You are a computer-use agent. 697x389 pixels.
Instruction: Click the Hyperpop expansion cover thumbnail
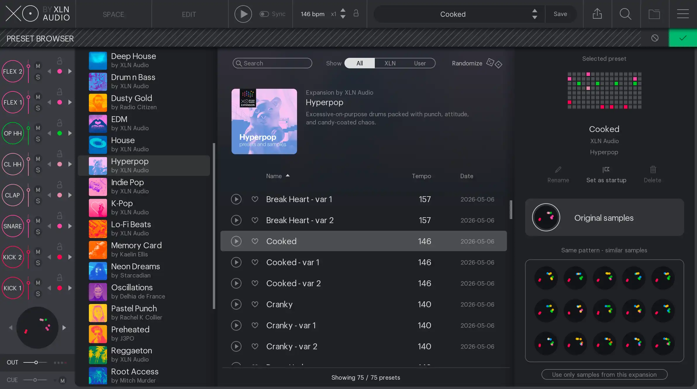pyautogui.click(x=264, y=121)
